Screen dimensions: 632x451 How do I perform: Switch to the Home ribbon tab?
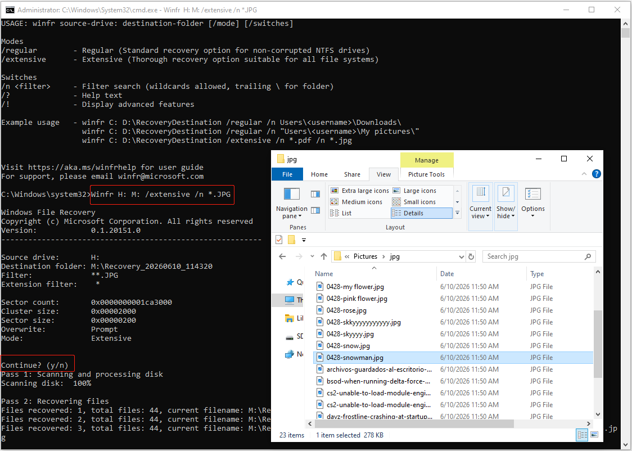(x=319, y=174)
